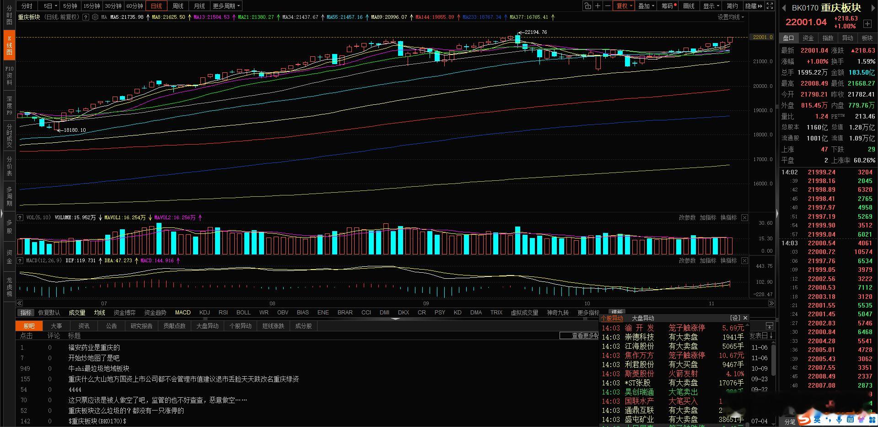
Task: Open 显示 display dropdown
Action: pyautogui.click(x=711, y=6)
